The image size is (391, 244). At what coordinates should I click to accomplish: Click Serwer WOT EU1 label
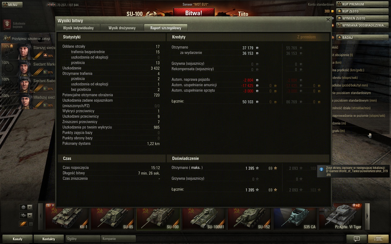(x=195, y=4)
